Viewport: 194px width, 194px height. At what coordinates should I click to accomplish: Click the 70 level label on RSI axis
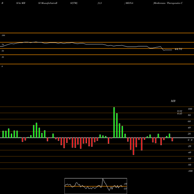tap(3, 45)
